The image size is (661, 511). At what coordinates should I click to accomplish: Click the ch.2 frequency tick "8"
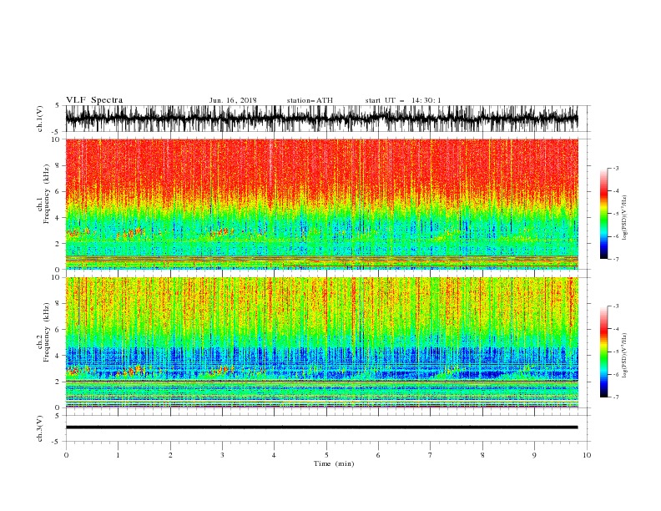(58, 304)
